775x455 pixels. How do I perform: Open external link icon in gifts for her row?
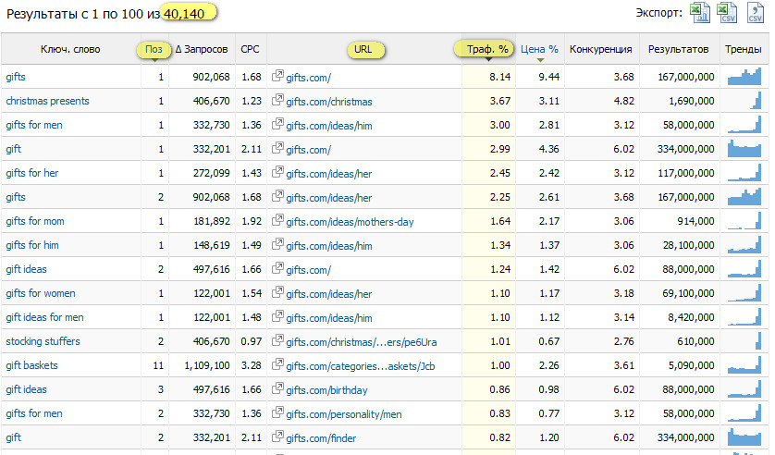(x=277, y=172)
